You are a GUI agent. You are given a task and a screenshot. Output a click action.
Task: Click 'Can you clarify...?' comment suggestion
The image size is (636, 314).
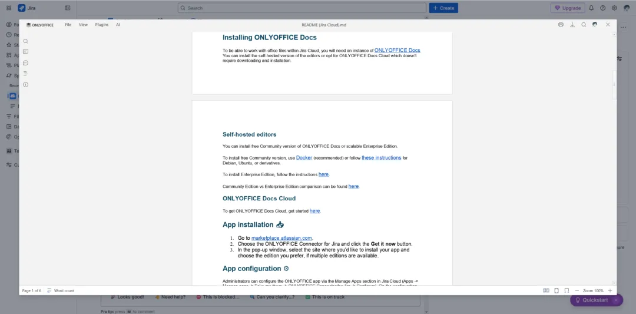(271, 297)
